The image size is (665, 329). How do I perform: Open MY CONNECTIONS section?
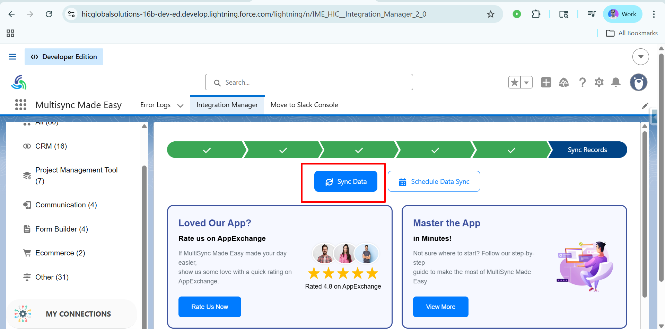[x=72, y=314]
